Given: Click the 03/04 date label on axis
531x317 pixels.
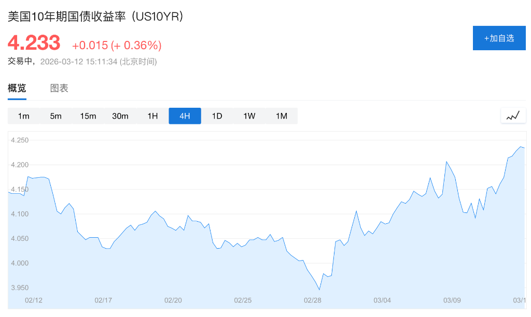Looking at the screenshot, I should coord(382,300).
